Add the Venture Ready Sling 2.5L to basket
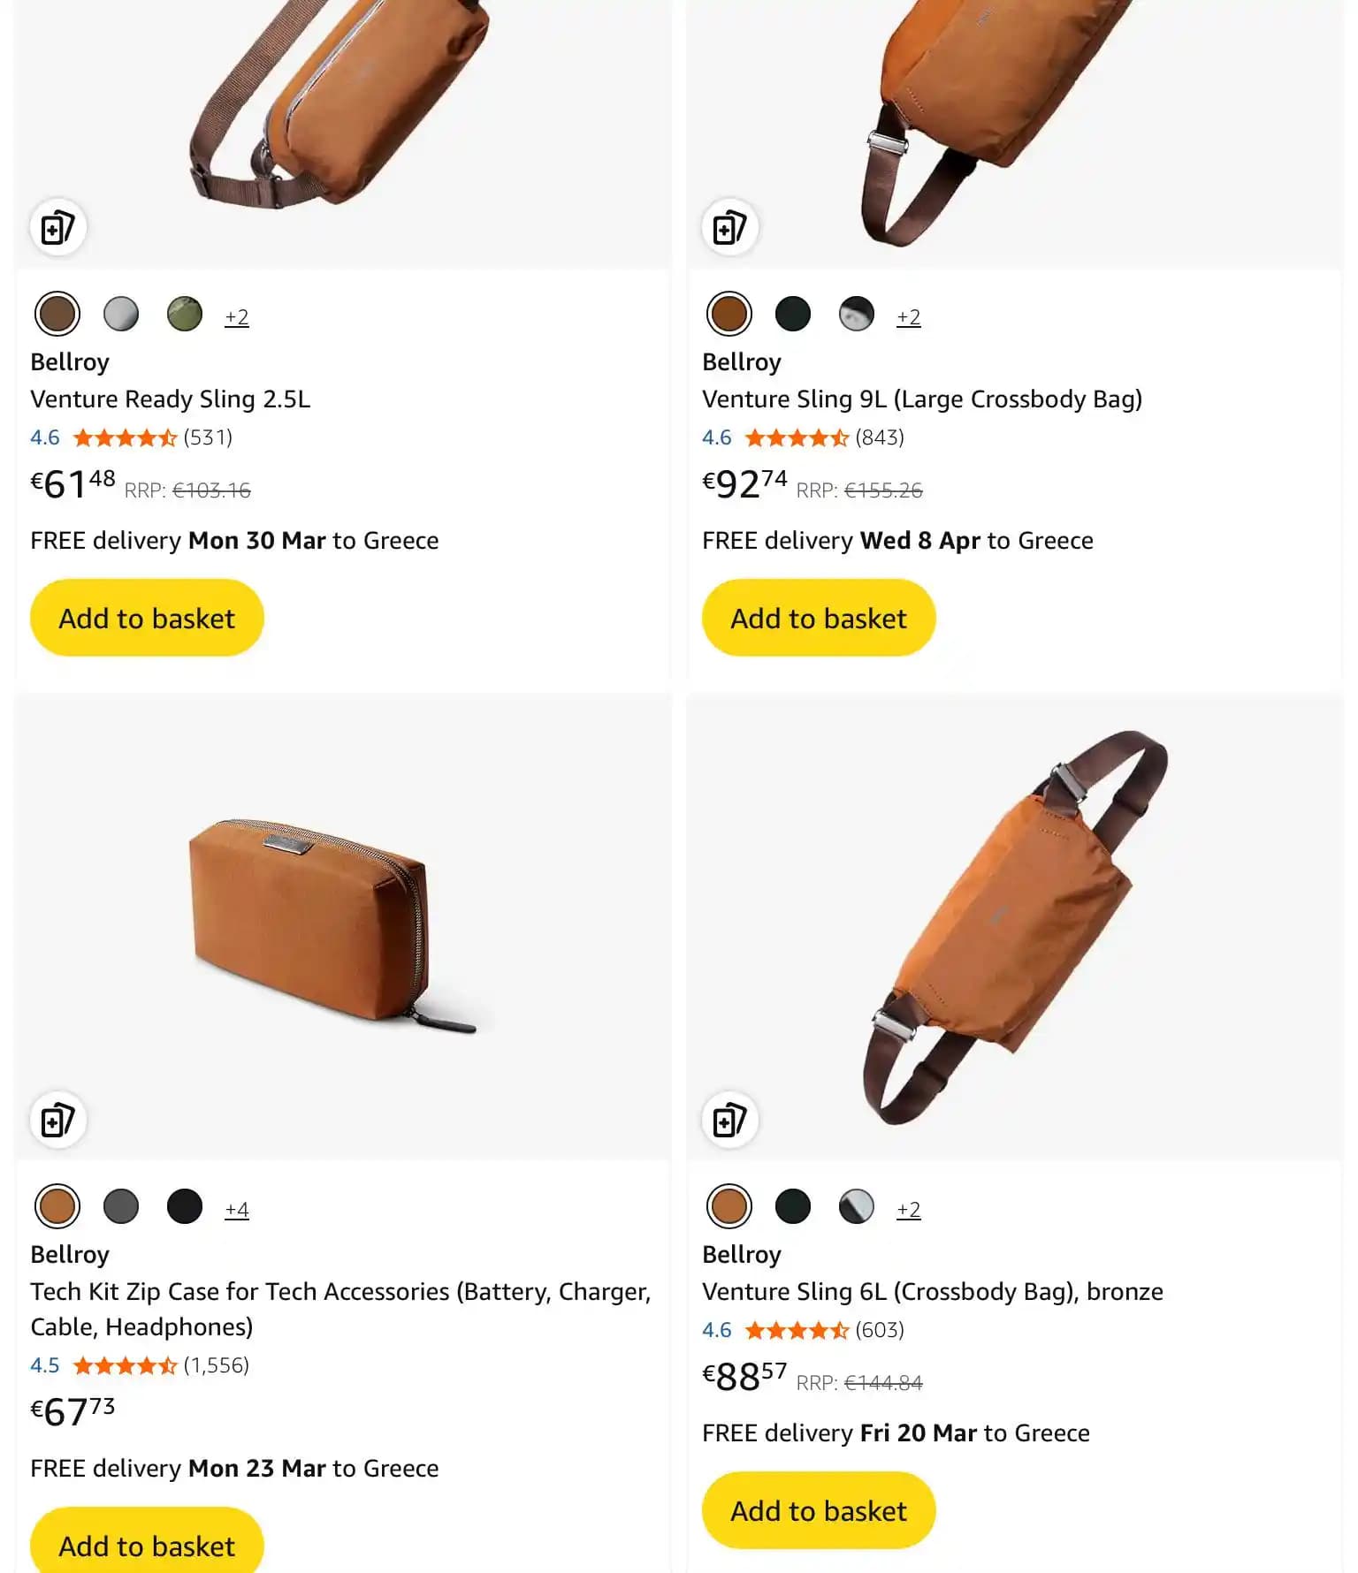The height and width of the screenshot is (1573, 1358). [146, 617]
